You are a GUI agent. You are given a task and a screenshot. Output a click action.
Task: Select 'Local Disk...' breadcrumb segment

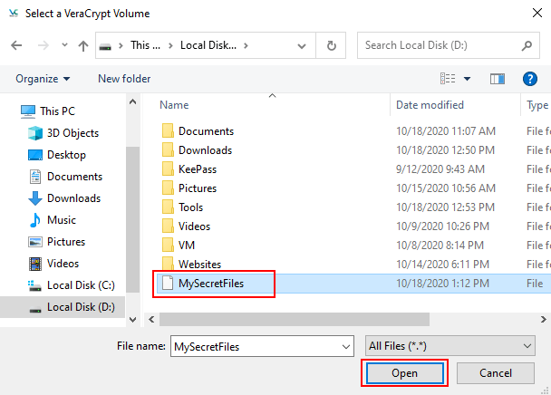tap(208, 45)
